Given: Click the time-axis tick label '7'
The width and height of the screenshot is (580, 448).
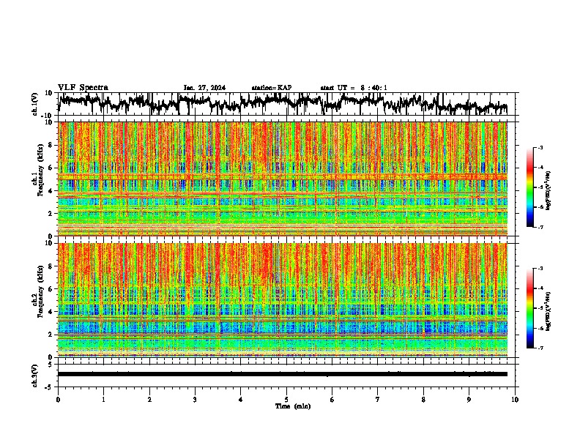Looking at the screenshot, I should click(x=378, y=400).
